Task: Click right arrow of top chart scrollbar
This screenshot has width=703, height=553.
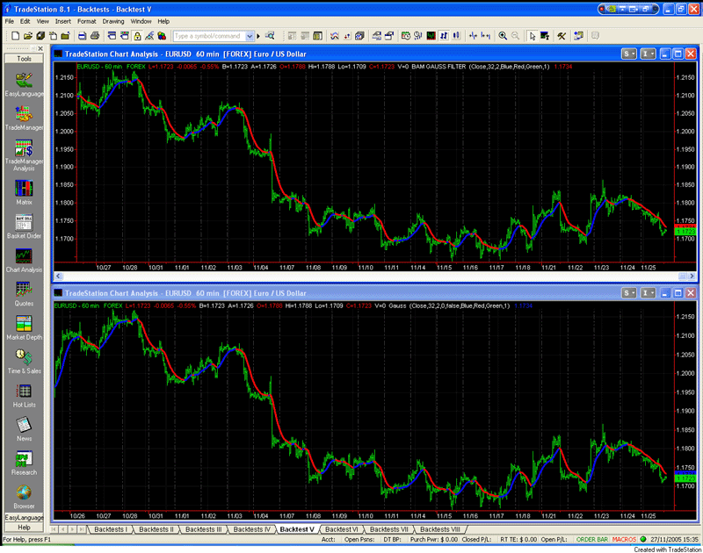Action: tap(692, 276)
